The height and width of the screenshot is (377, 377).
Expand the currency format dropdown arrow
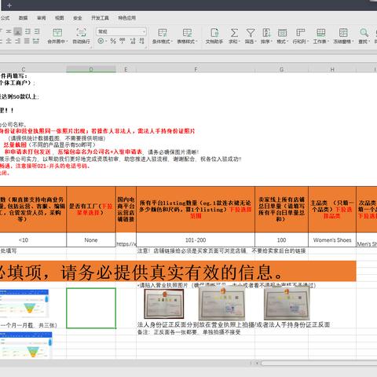coord(106,41)
